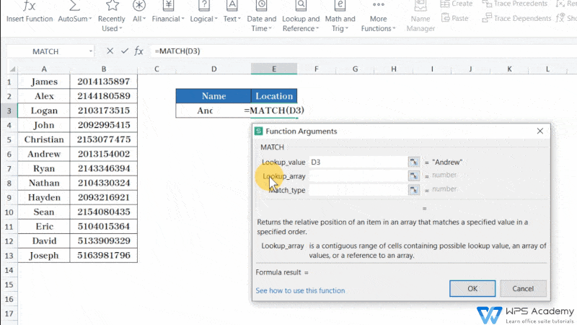Select the cell containing Alex
The image size is (577, 325).
pos(44,96)
